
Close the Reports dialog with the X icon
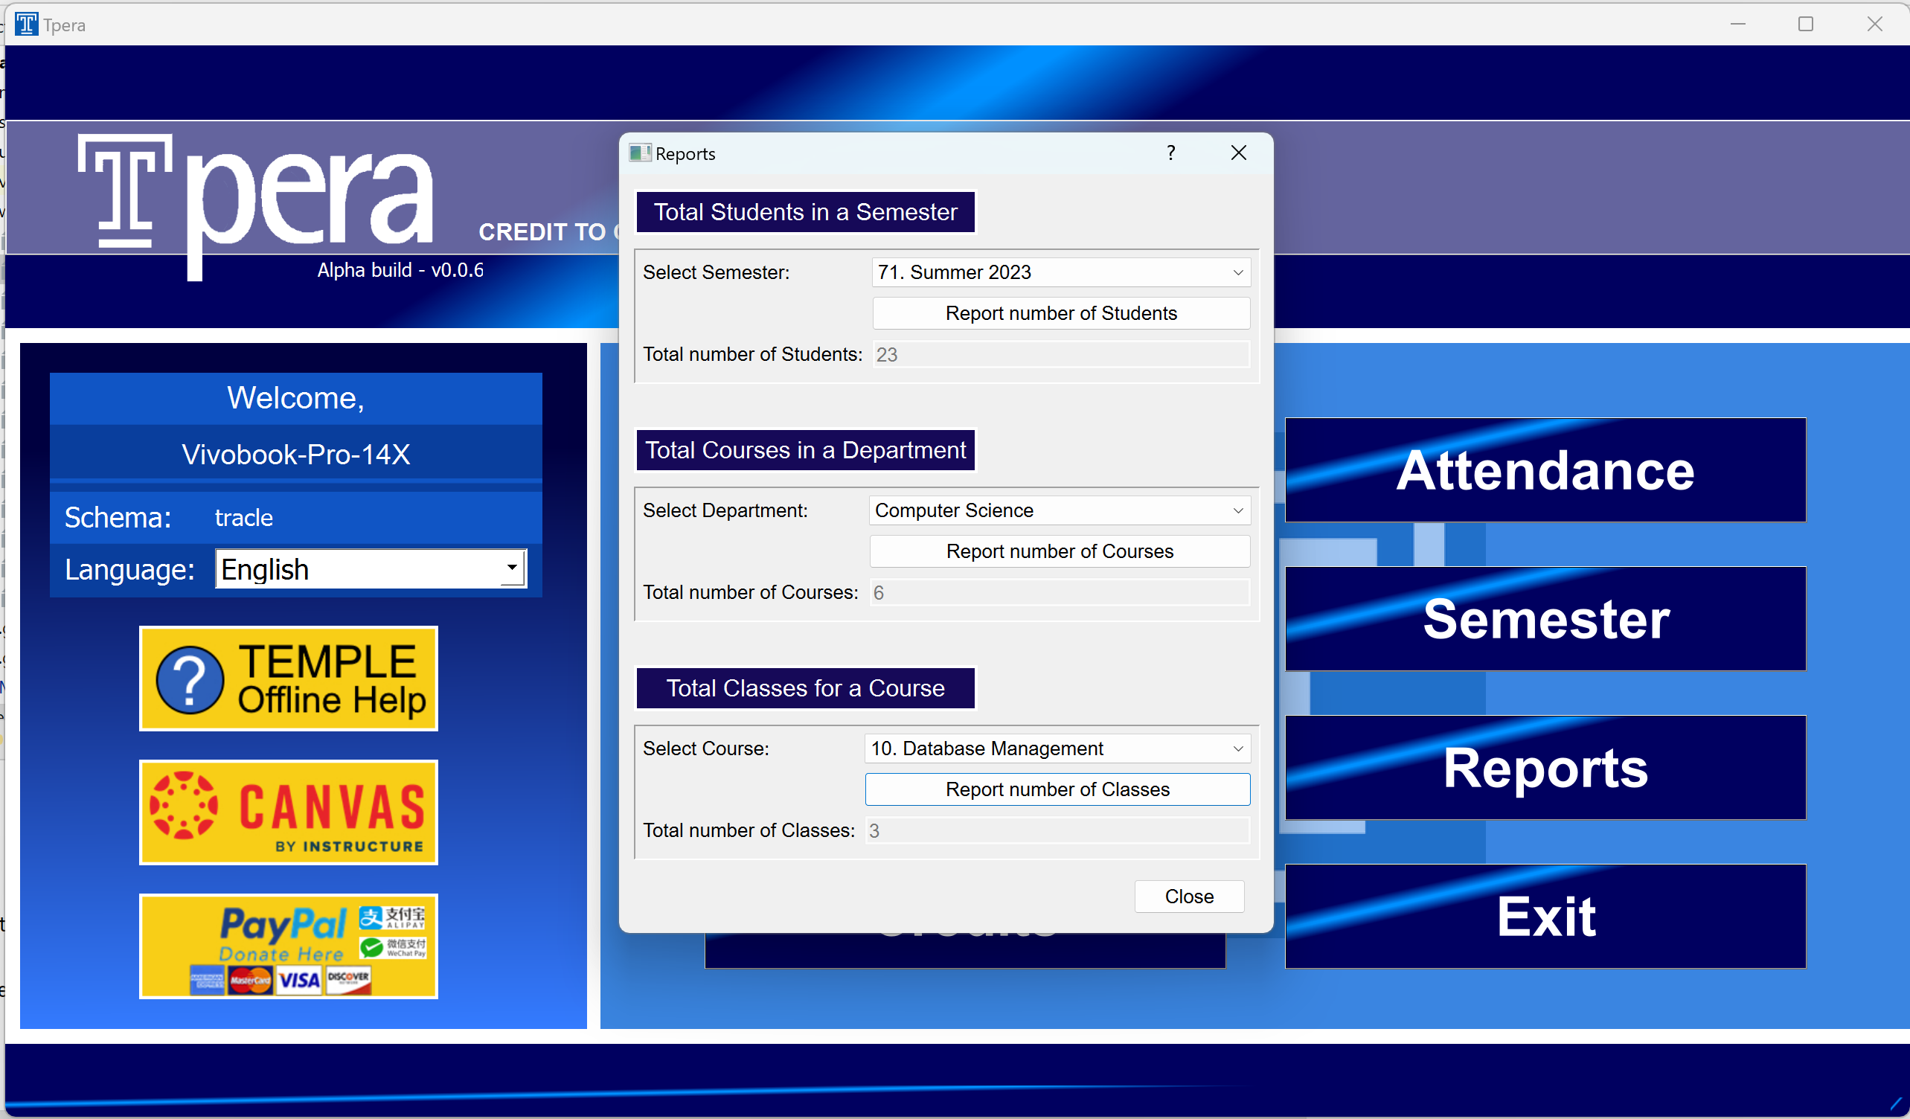tap(1238, 153)
